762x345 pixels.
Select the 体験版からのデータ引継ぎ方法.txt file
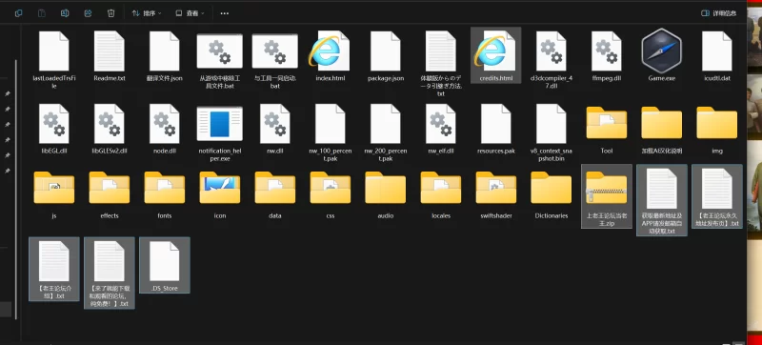click(441, 63)
